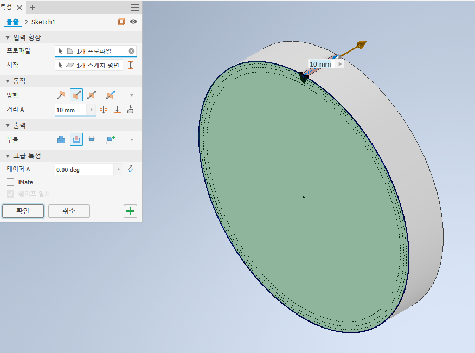The image size is (475, 353).
Task: Collapse the 고급 특성 section
Action: 8,156
